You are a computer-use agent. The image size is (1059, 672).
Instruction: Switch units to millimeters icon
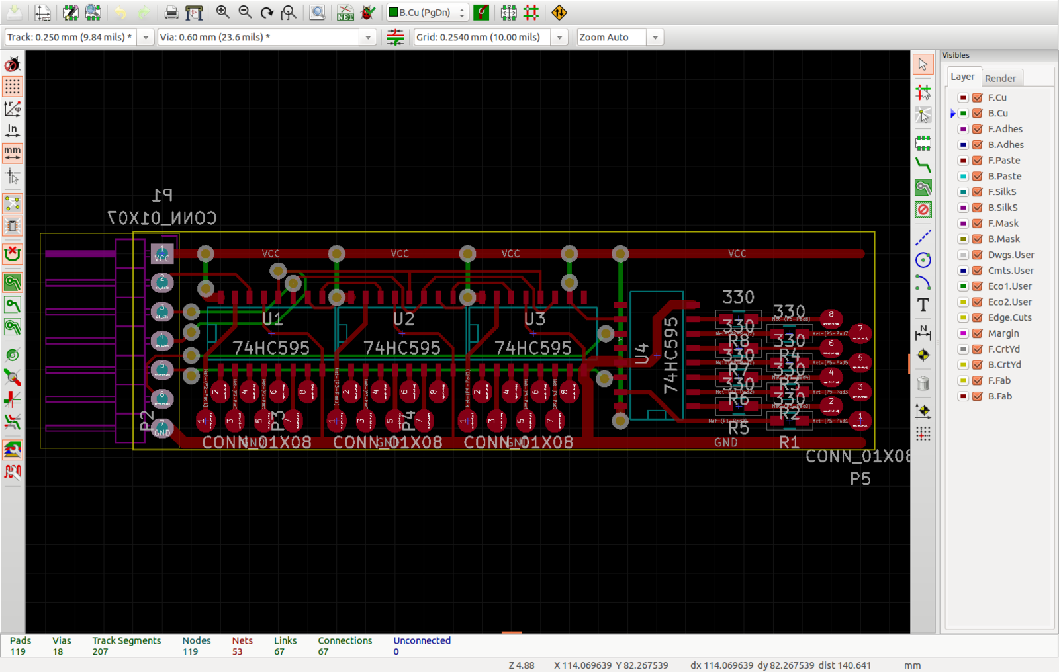12,153
